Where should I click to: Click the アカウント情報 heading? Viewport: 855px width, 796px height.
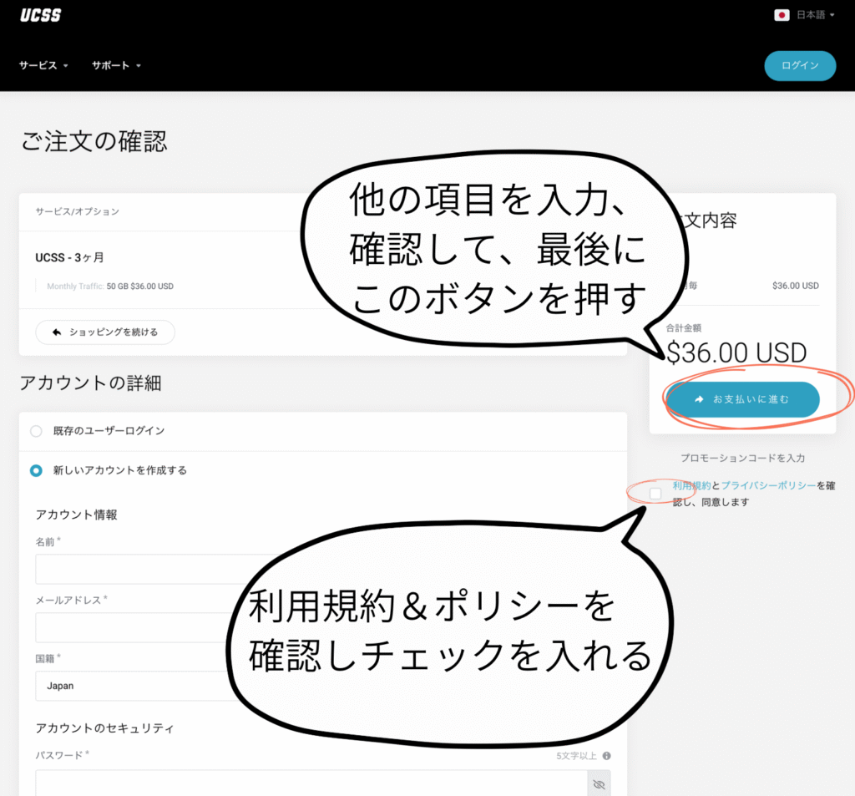[76, 515]
